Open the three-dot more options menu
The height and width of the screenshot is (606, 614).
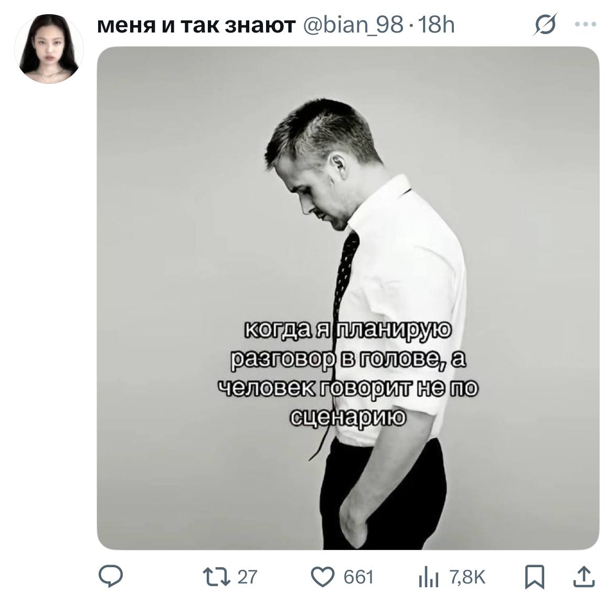[586, 24]
